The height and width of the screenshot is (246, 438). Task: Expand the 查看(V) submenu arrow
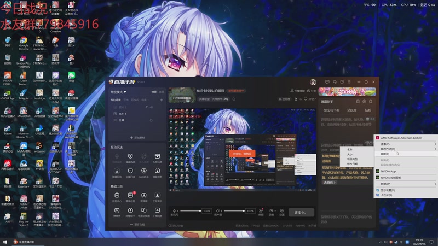point(435,144)
